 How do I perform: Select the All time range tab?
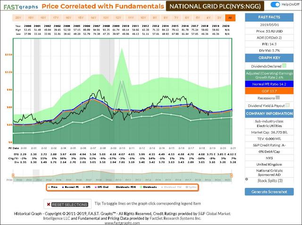click(230, 18)
